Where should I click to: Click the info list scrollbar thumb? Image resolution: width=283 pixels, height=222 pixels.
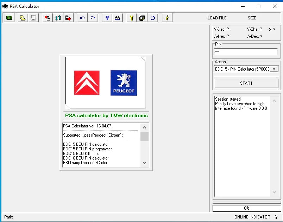(144, 137)
